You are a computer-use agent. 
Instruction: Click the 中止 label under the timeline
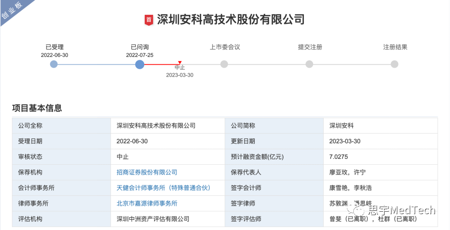click(180, 68)
